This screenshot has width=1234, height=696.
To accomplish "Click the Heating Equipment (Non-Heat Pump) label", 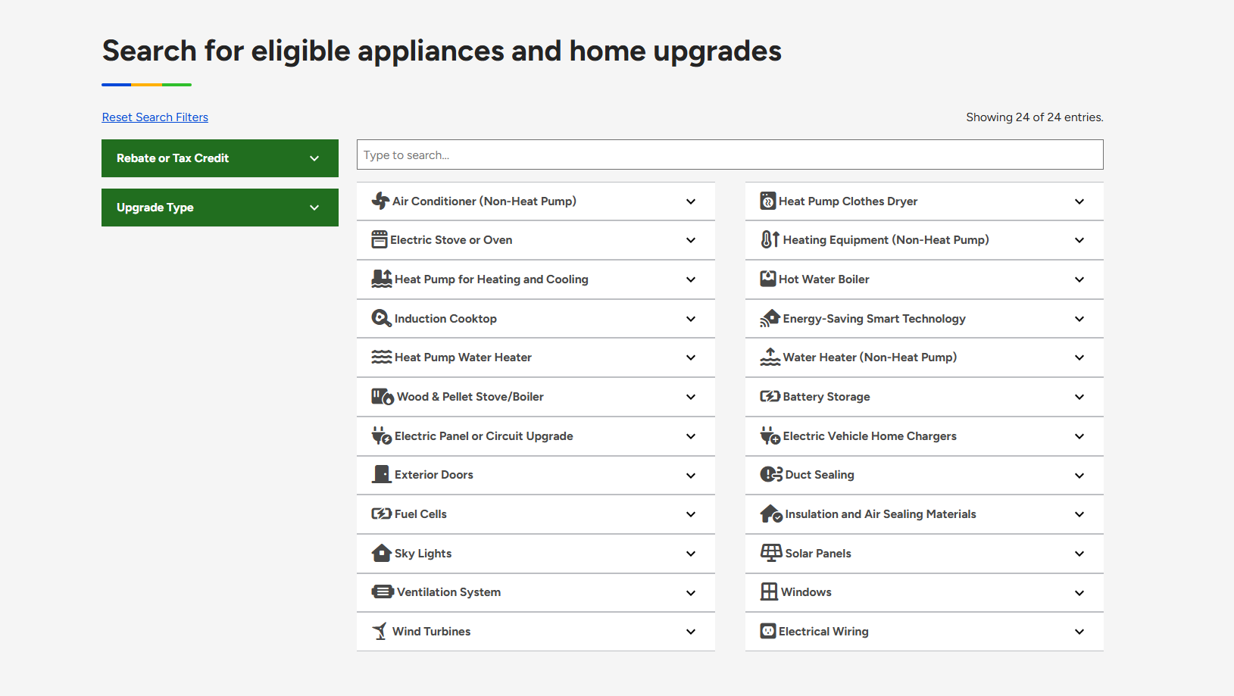I will (886, 240).
